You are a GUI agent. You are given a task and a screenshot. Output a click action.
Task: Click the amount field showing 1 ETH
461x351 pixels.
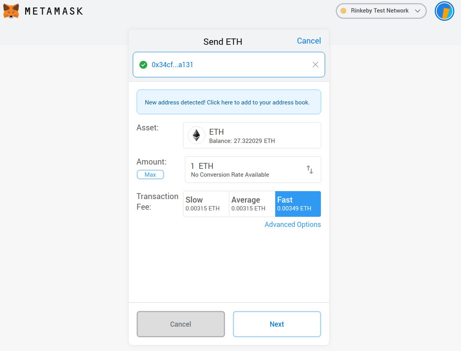[253, 170]
